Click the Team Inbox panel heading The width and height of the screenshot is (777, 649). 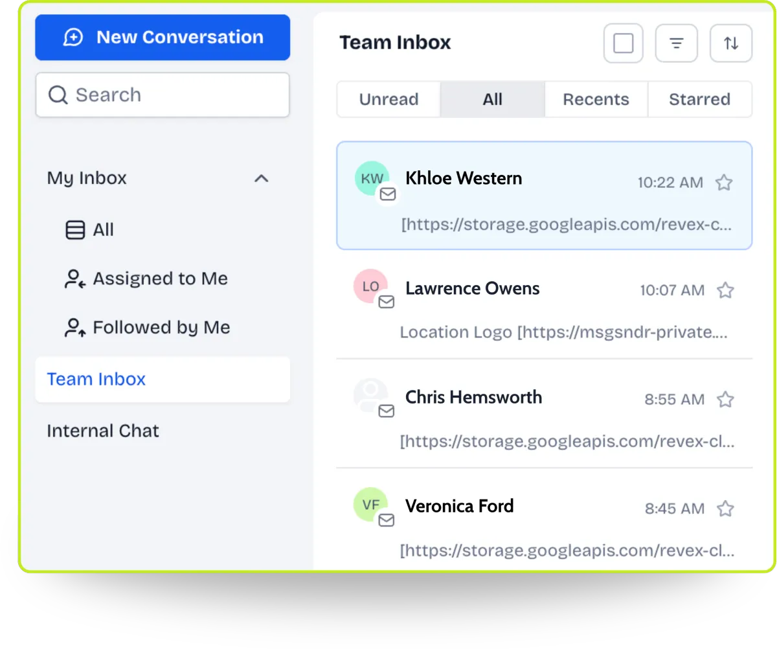tap(395, 43)
